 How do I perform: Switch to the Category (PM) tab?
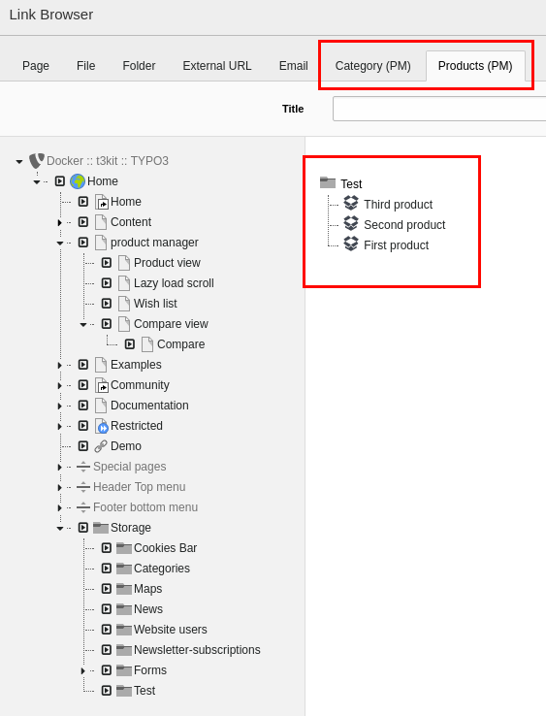click(373, 66)
